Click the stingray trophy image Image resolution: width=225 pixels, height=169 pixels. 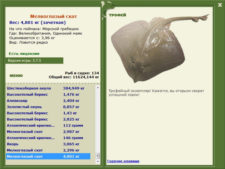160,48
